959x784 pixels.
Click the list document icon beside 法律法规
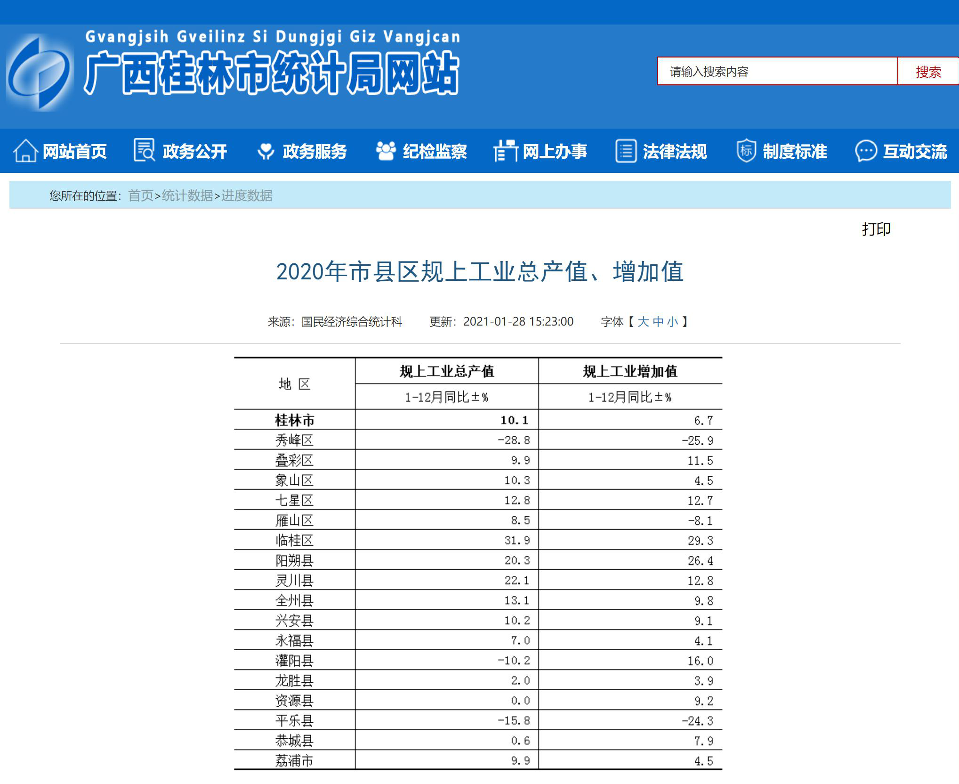point(626,151)
